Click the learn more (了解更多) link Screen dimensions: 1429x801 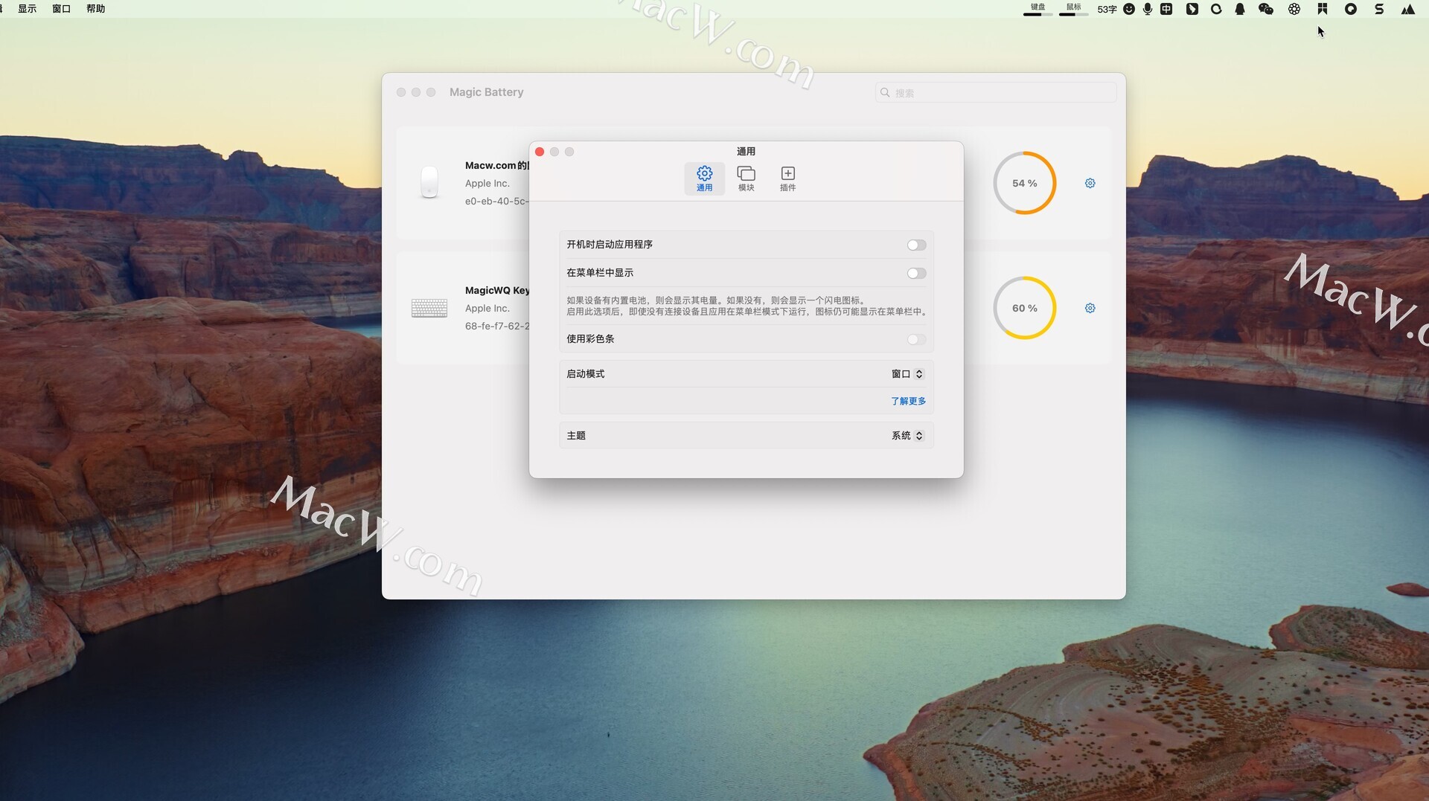908,401
